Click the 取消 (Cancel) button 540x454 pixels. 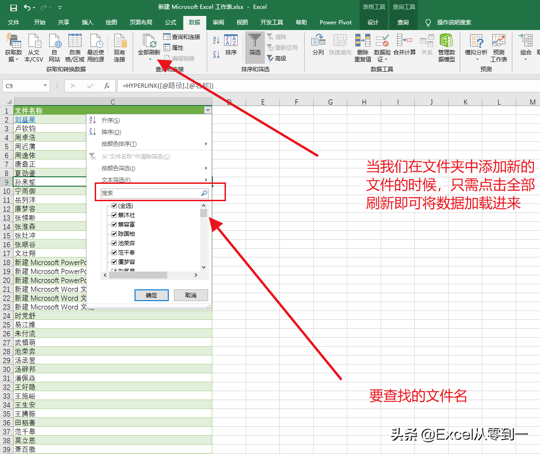click(191, 295)
